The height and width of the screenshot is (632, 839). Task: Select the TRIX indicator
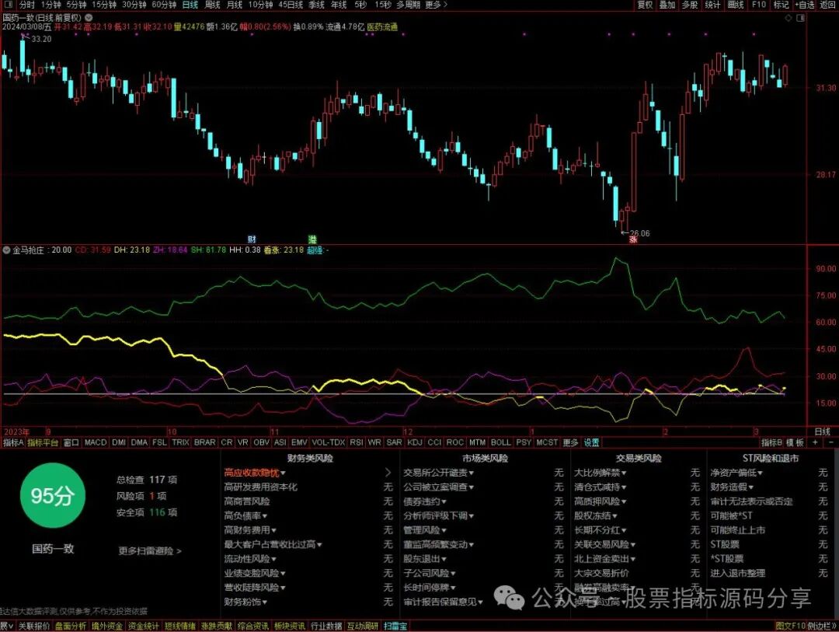click(x=180, y=442)
